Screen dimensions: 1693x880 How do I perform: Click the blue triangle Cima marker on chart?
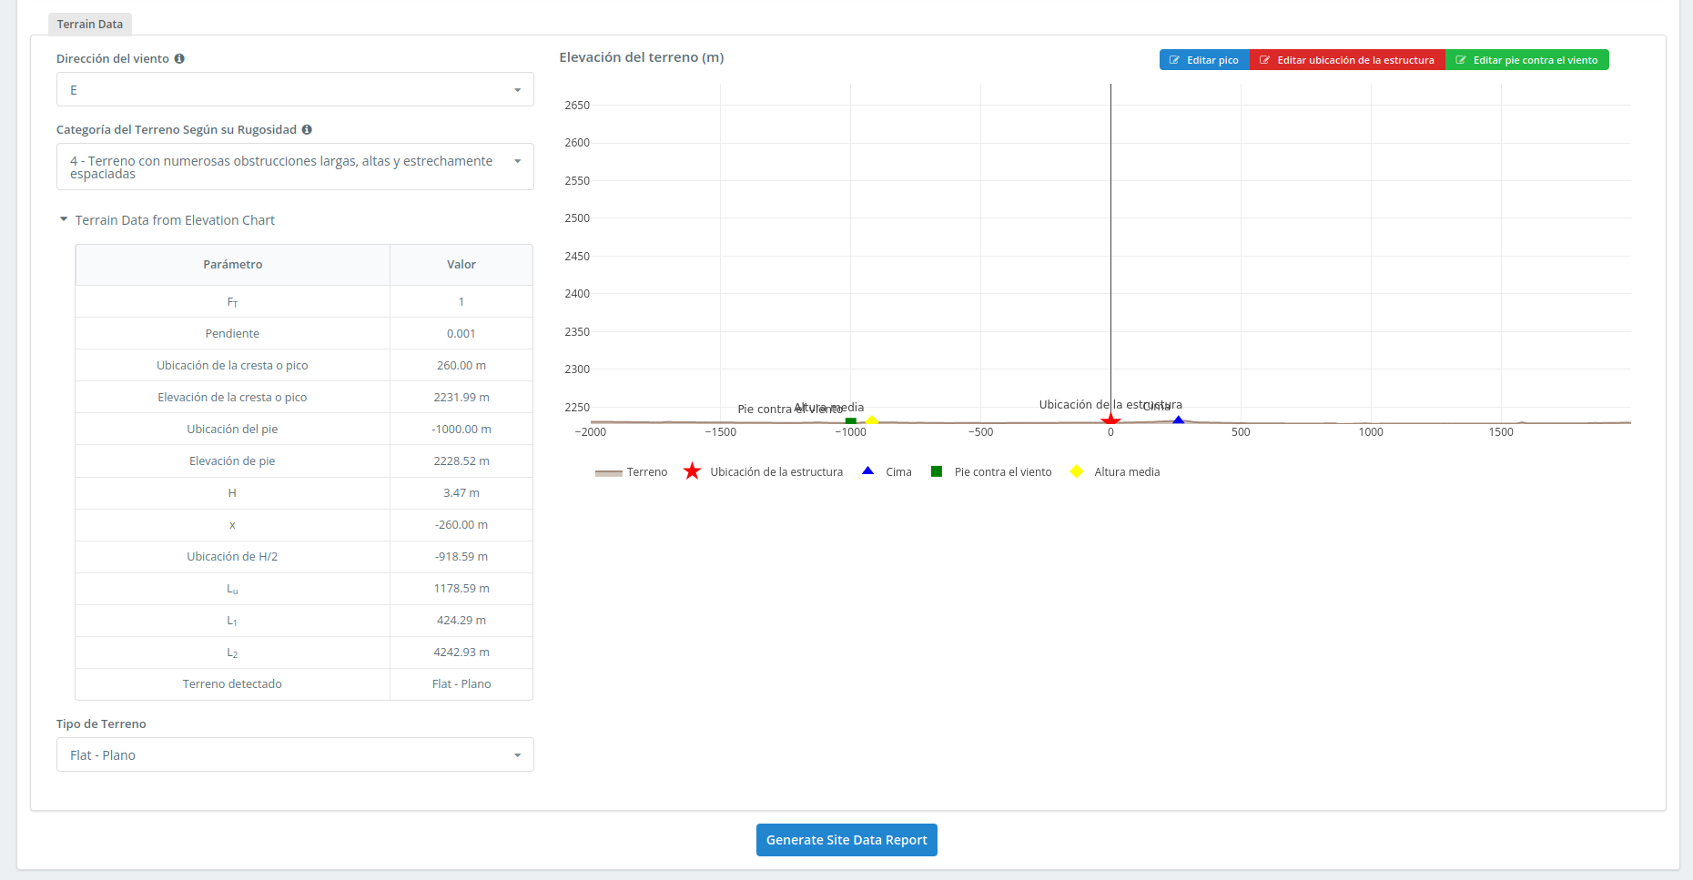coord(1178,420)
